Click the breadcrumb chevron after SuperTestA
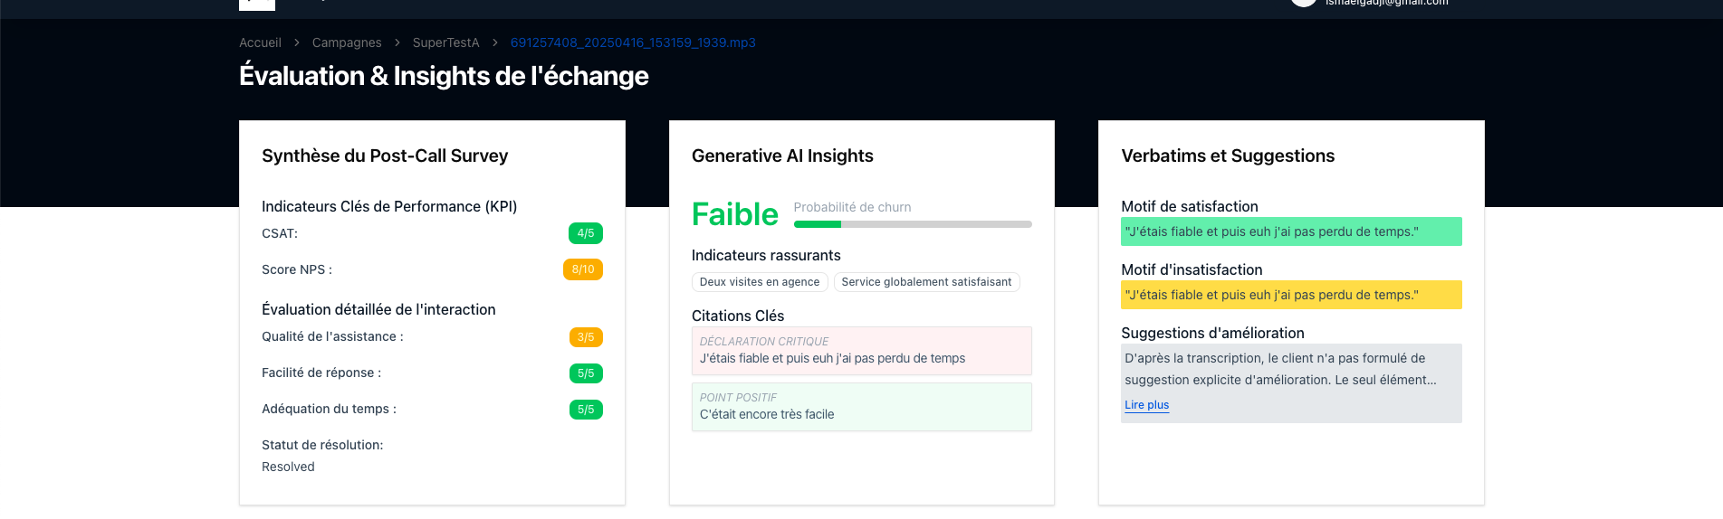The width and height of the screenshot is (1723, 519). [495, 42]
